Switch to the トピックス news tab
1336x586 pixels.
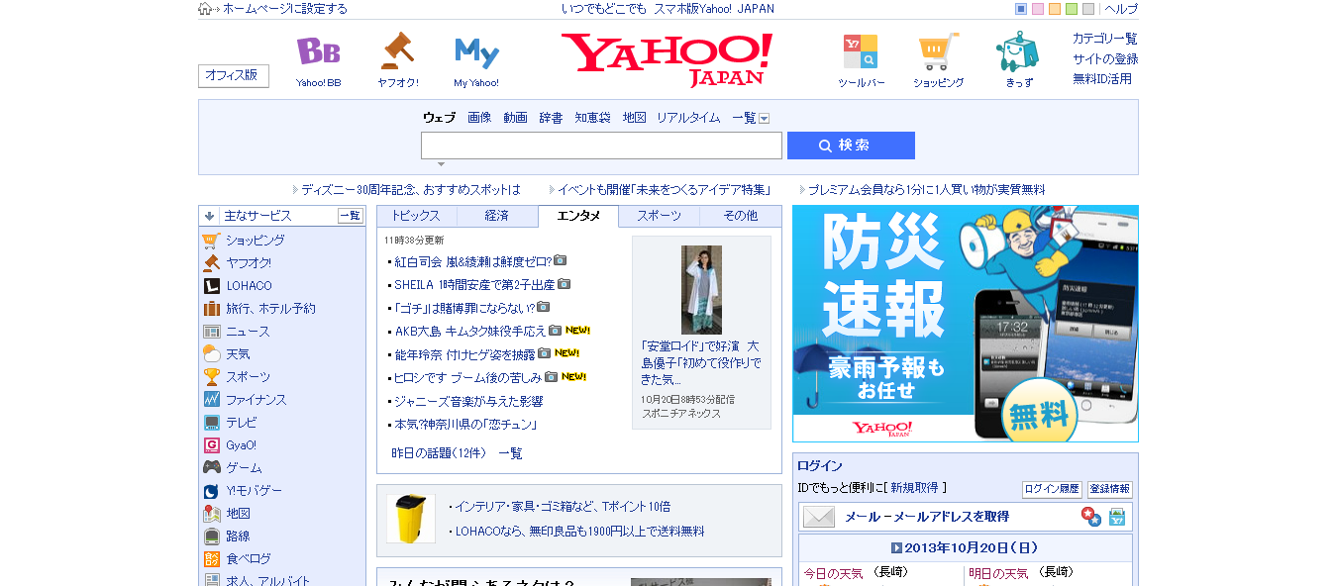click(416, 216)
